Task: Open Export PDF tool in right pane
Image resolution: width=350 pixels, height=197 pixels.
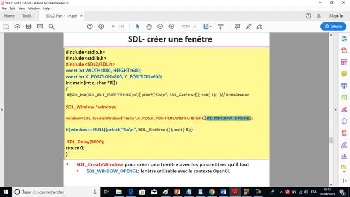Action: pyautogui.click(x=344, y=38)
